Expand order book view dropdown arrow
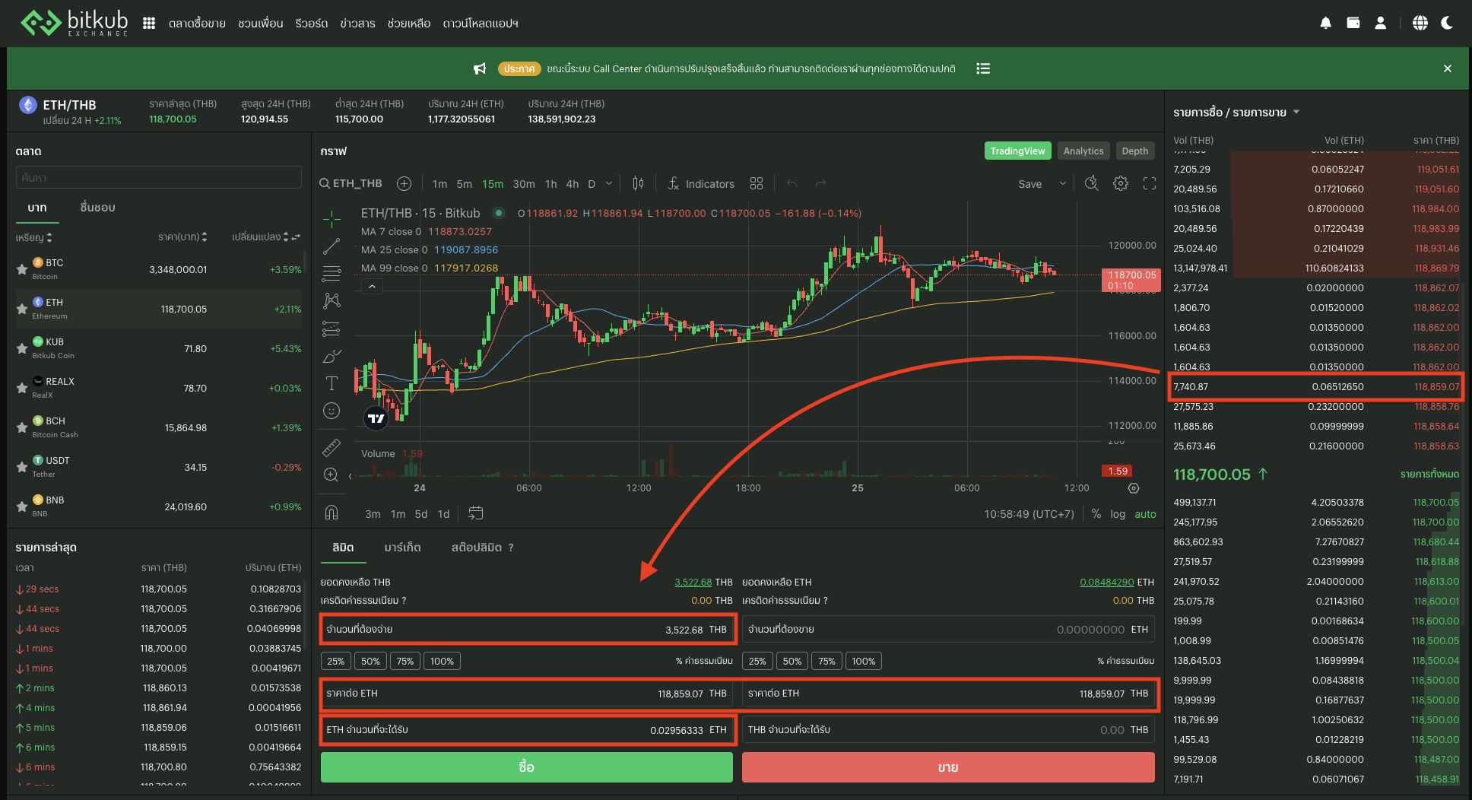 [x=1296, y=112]
